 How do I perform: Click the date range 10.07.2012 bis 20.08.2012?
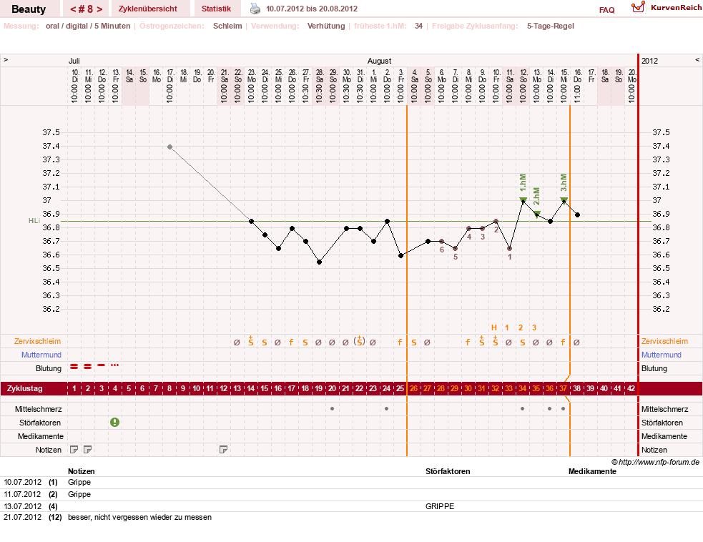point(312,9)
